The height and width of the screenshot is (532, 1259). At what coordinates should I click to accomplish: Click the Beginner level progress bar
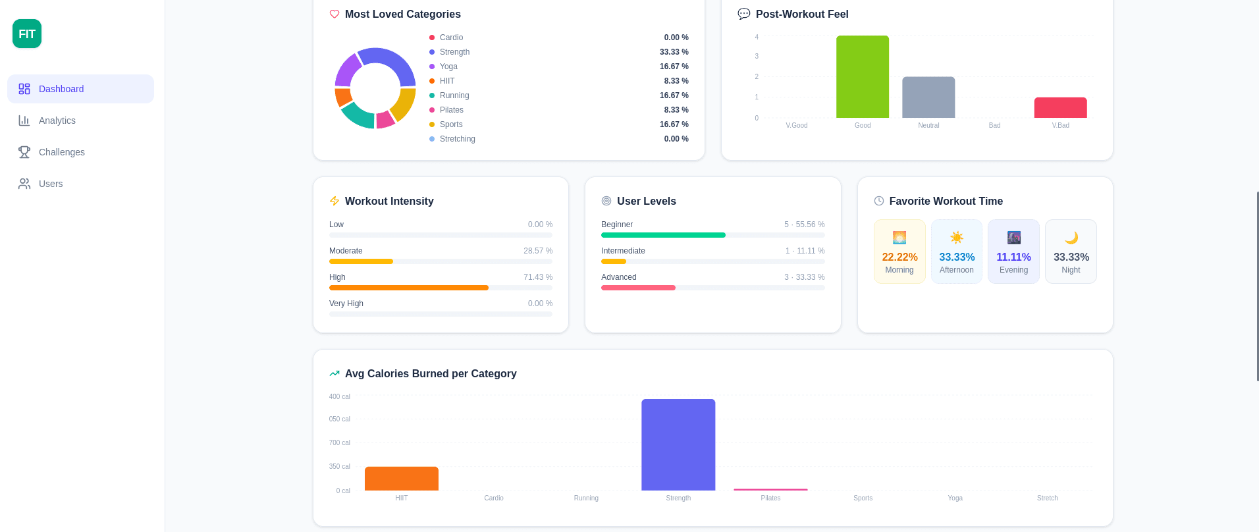point(713,235)
